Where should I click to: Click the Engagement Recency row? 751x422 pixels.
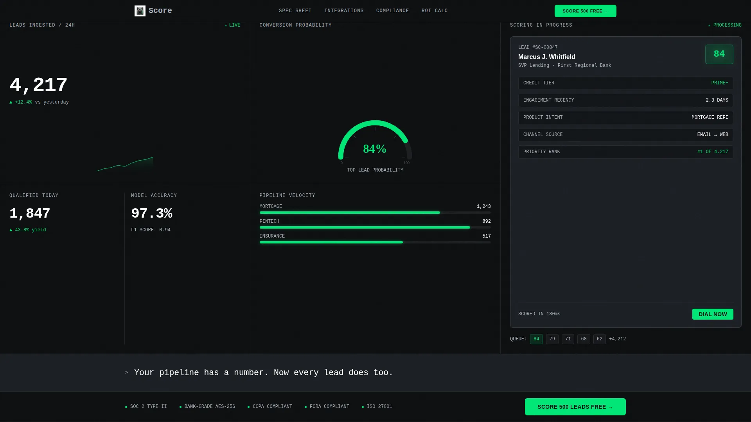pos(626,100)
